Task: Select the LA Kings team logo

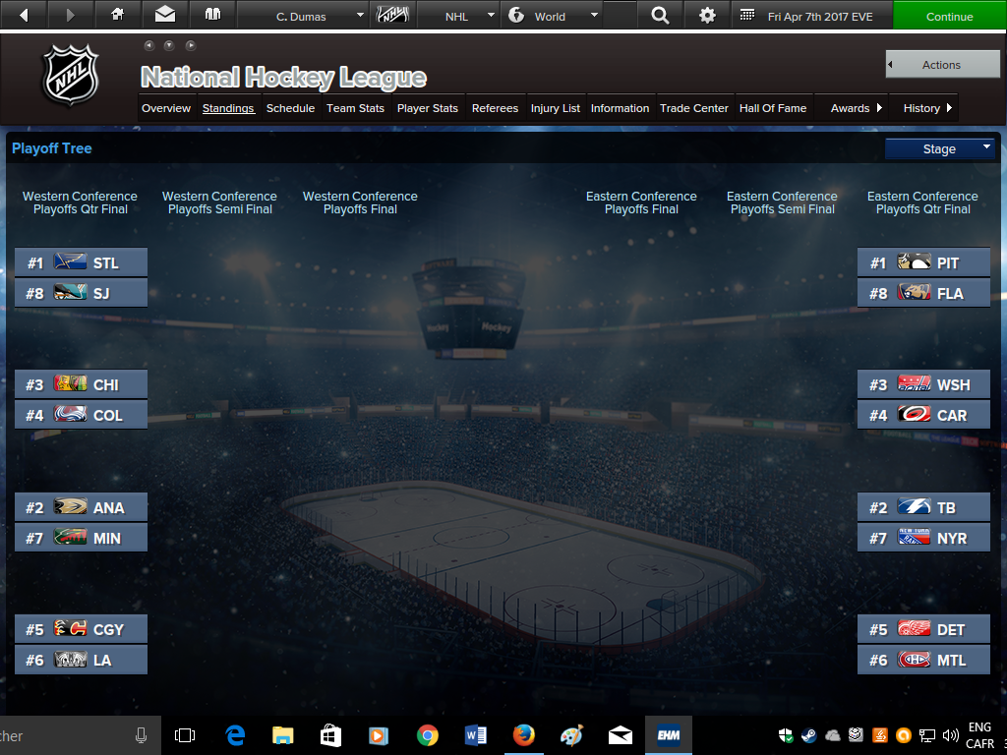Action: (x=70, y=660)
